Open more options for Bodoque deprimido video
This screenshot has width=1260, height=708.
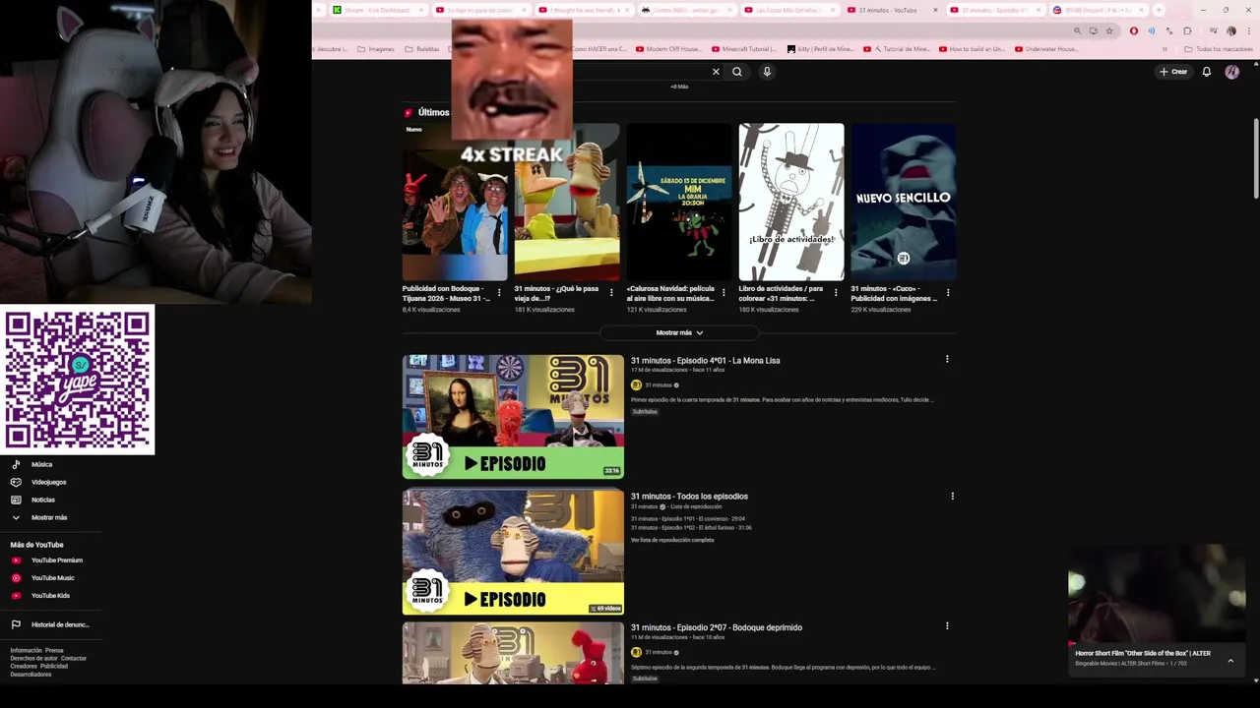click(x=947, y=625)
